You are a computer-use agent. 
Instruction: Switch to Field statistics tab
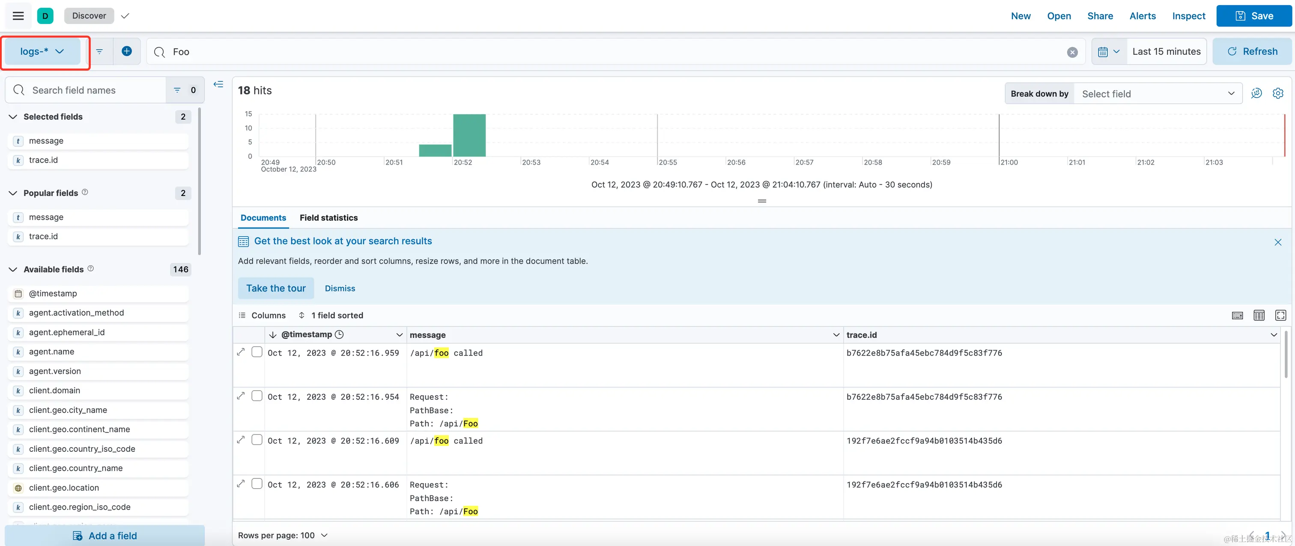coord(328,217)
